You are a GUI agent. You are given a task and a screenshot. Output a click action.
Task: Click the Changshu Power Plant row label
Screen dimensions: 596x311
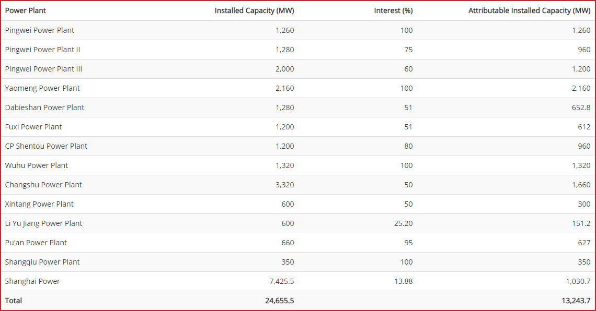[43, 185]
